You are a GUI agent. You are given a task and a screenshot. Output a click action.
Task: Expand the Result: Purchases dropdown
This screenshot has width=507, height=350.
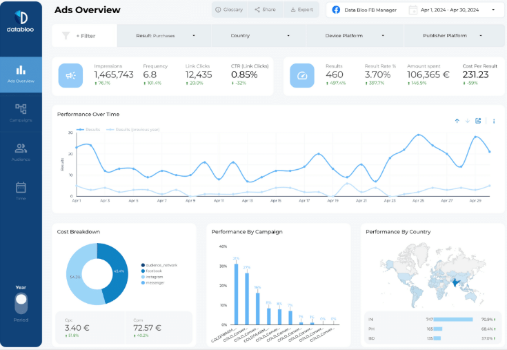point(164,36)
